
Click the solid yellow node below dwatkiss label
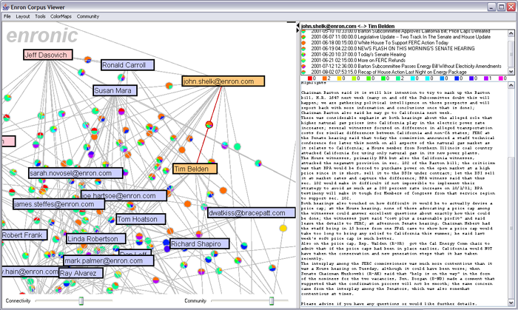[x=283, y=228]
